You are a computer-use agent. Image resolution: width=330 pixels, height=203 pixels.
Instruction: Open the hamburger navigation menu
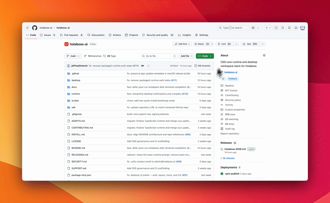27,28
